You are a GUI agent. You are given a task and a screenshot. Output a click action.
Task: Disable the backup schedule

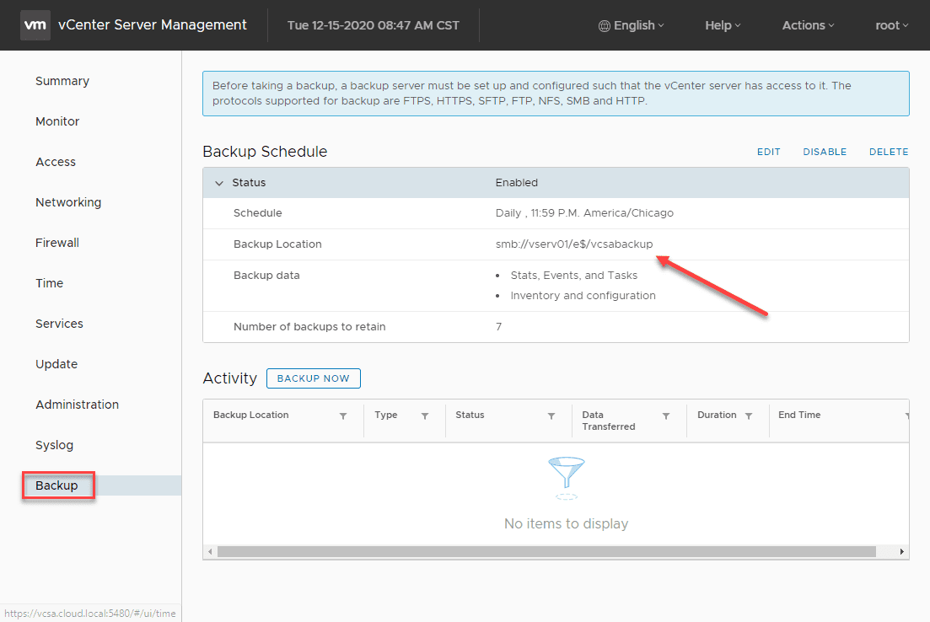[x=824, y=152]
